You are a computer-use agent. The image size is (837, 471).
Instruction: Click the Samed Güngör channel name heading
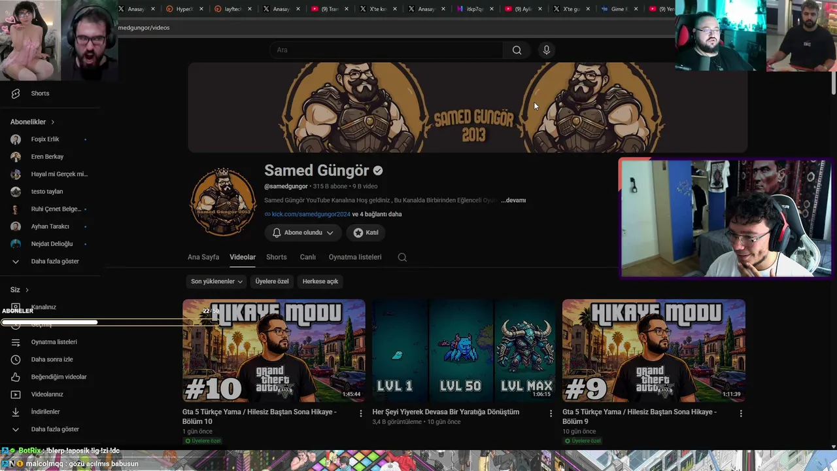pos(316,171)
